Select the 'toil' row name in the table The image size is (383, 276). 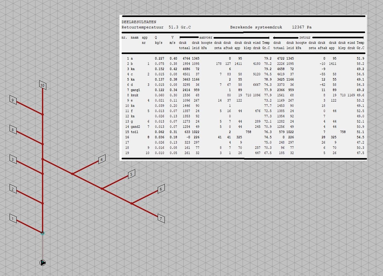pos(135,132)
